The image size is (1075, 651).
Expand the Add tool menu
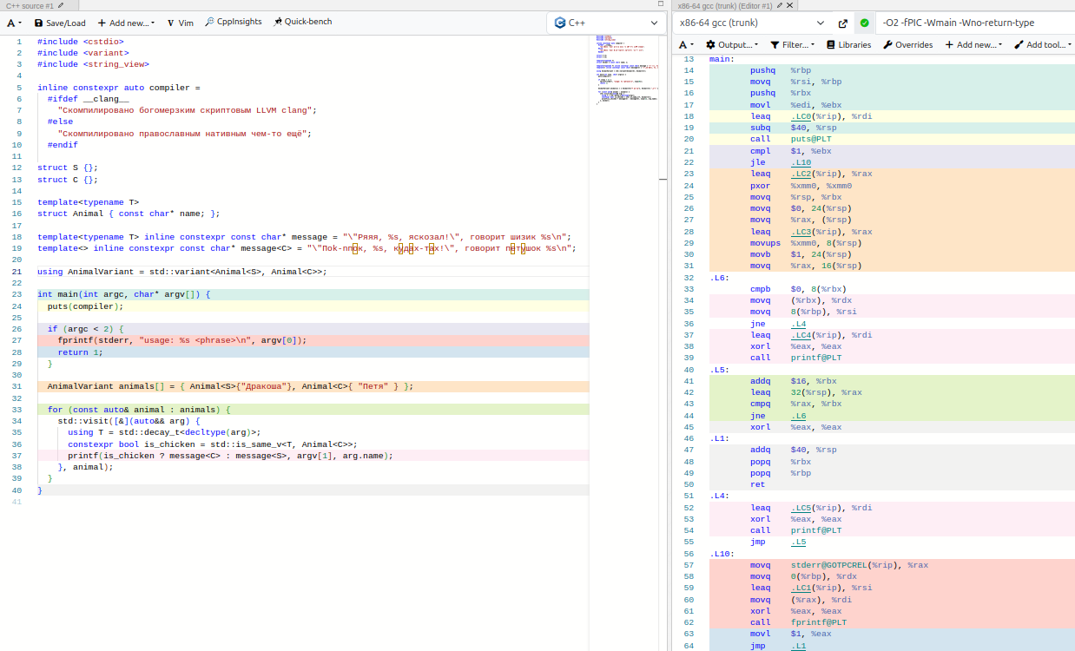coord(1042,45)
